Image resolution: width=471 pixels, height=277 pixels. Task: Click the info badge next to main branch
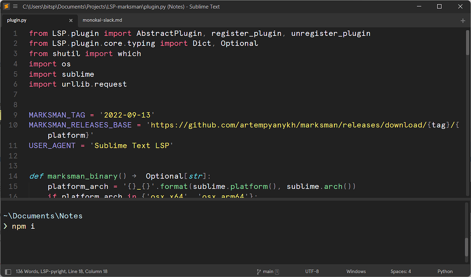click(277, 271)
